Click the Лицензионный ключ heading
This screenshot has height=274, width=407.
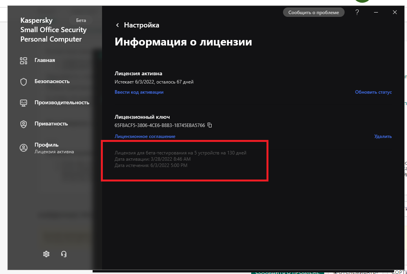[142, 117]
